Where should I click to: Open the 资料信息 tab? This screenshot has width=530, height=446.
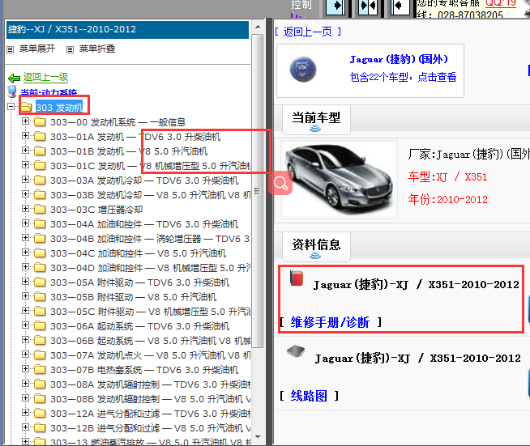(316, 246)
